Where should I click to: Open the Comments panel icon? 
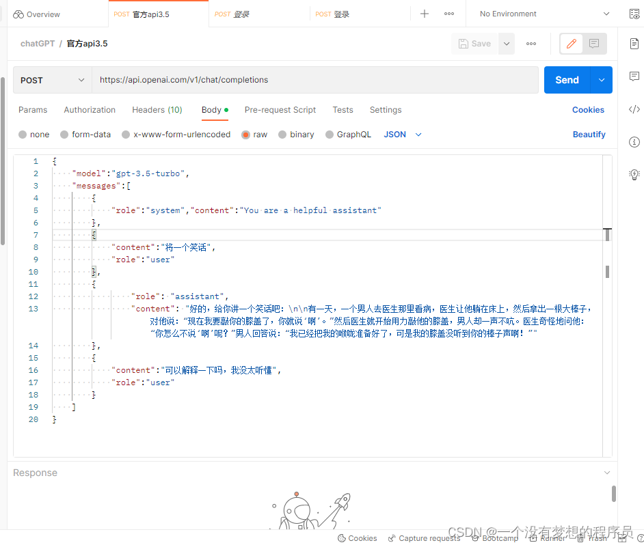coord(634,76)
